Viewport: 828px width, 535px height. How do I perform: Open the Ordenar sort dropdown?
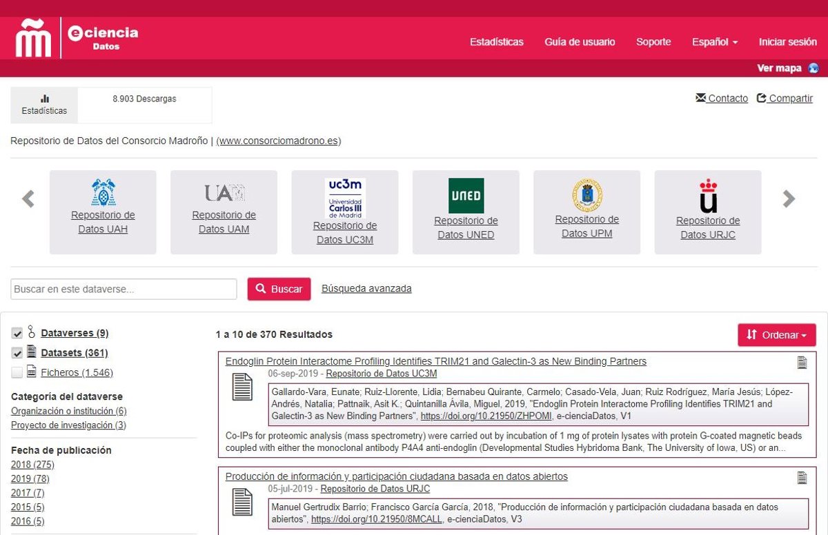coord(777,335)
